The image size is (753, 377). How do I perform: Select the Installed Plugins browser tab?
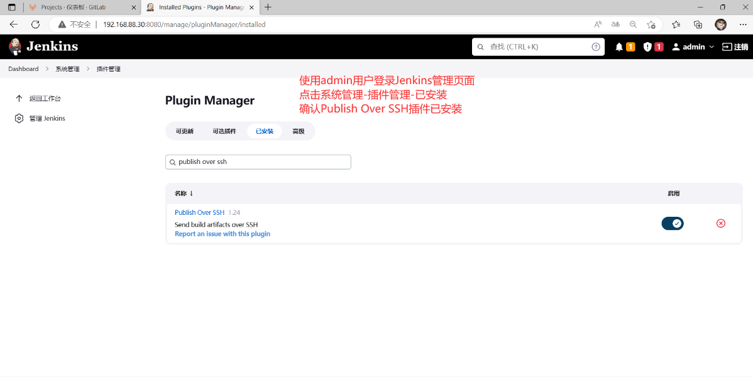tap(201, 8)
